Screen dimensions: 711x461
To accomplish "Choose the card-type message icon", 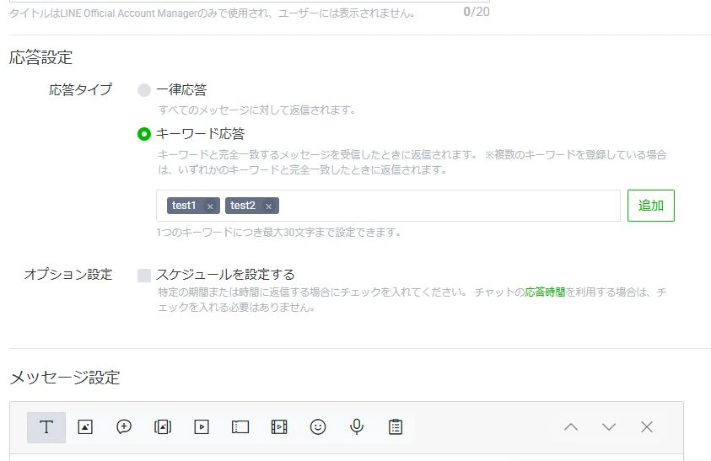I will click(163, 427).
